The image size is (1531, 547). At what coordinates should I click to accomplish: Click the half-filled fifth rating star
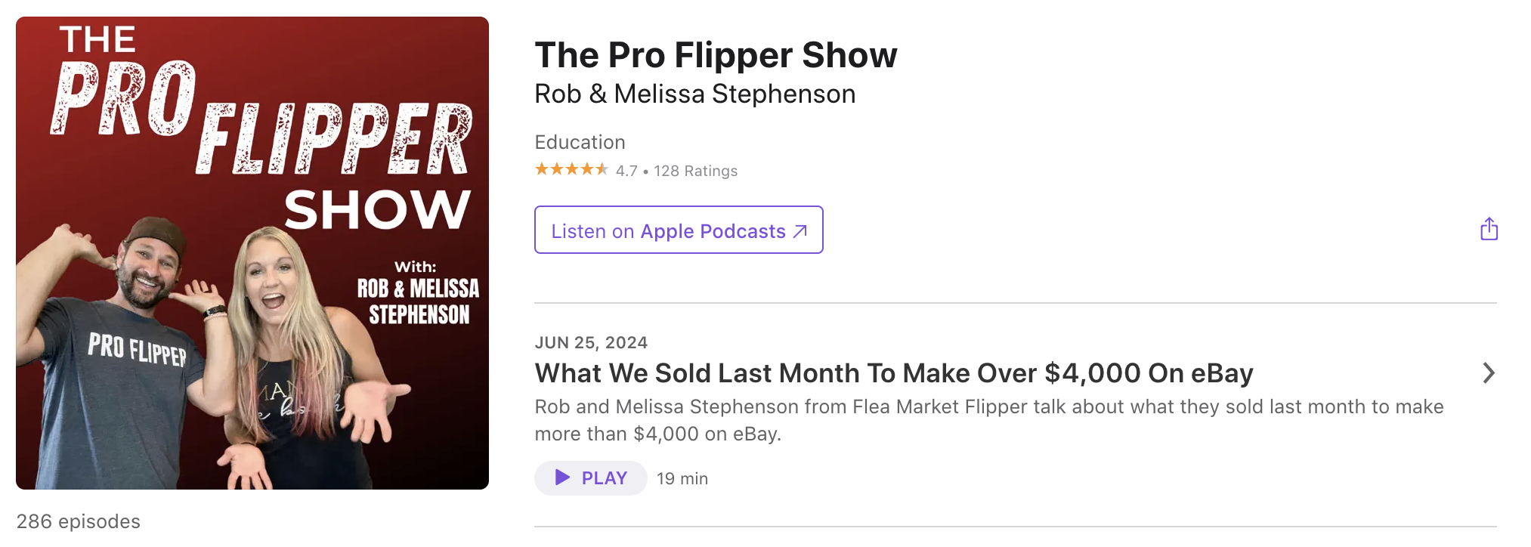click(x=602, y=169)
